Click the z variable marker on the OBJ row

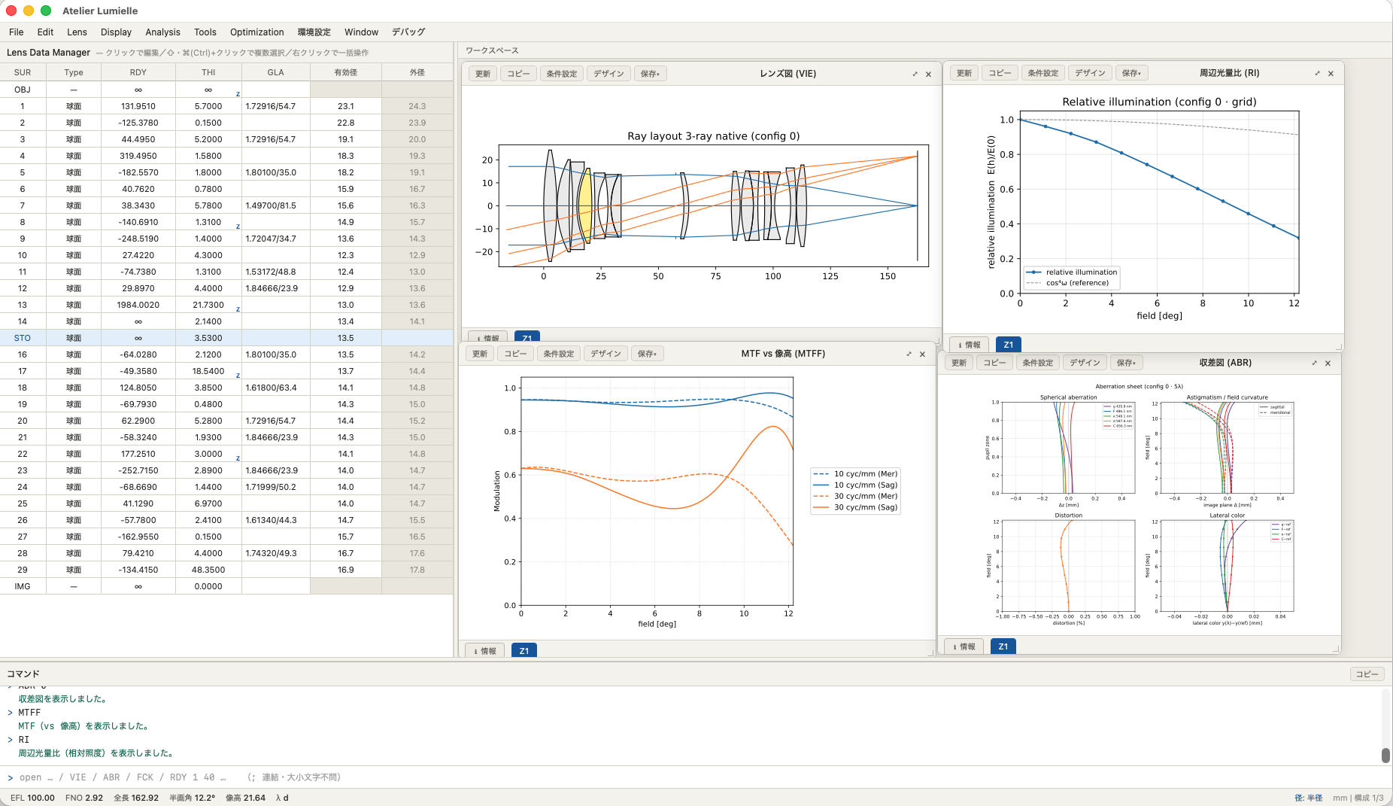(238, 93)
